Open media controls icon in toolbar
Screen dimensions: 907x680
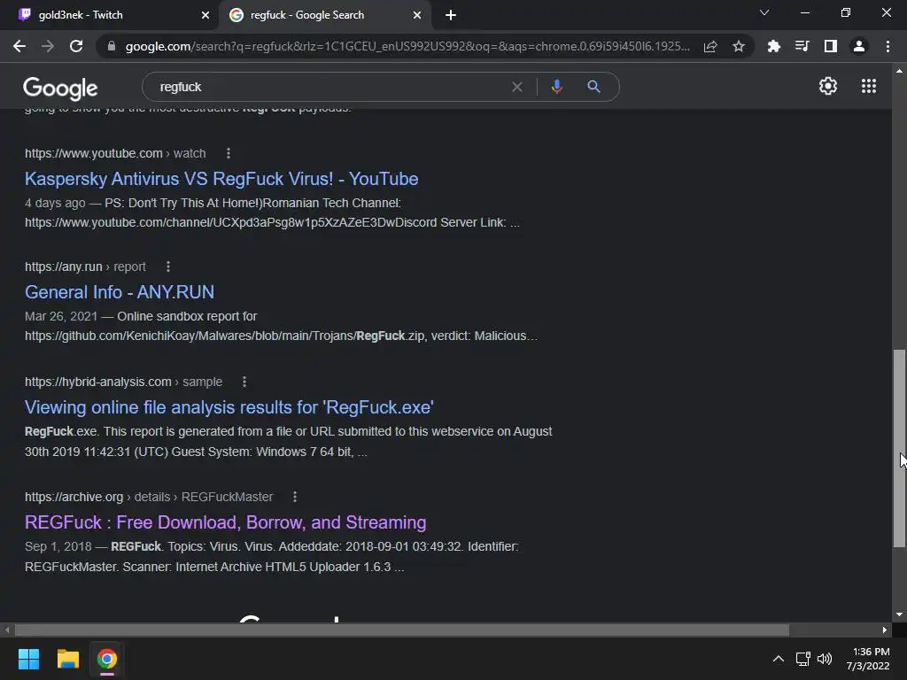(x=802, y=46)
